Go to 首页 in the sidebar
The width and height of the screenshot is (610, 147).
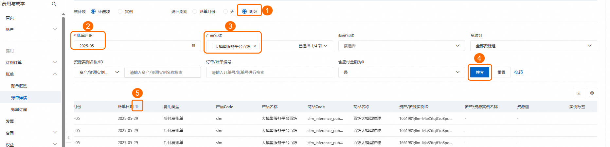point(10,18)
